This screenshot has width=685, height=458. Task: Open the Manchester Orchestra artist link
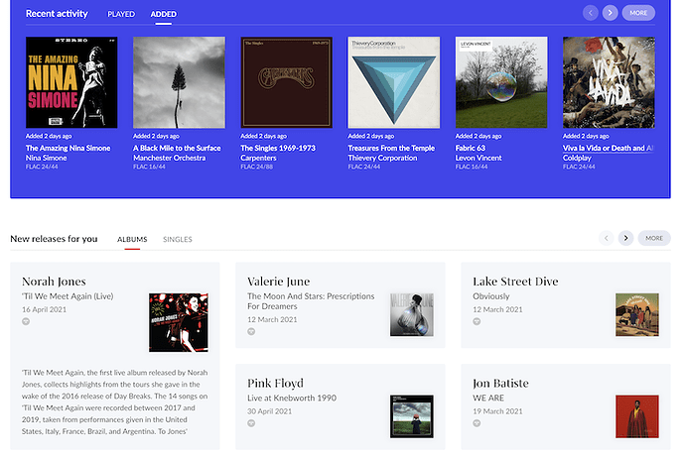point(170,158)
